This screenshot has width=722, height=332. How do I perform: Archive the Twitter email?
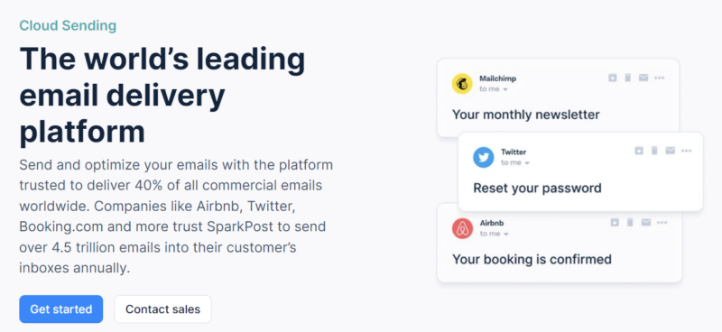639,151
